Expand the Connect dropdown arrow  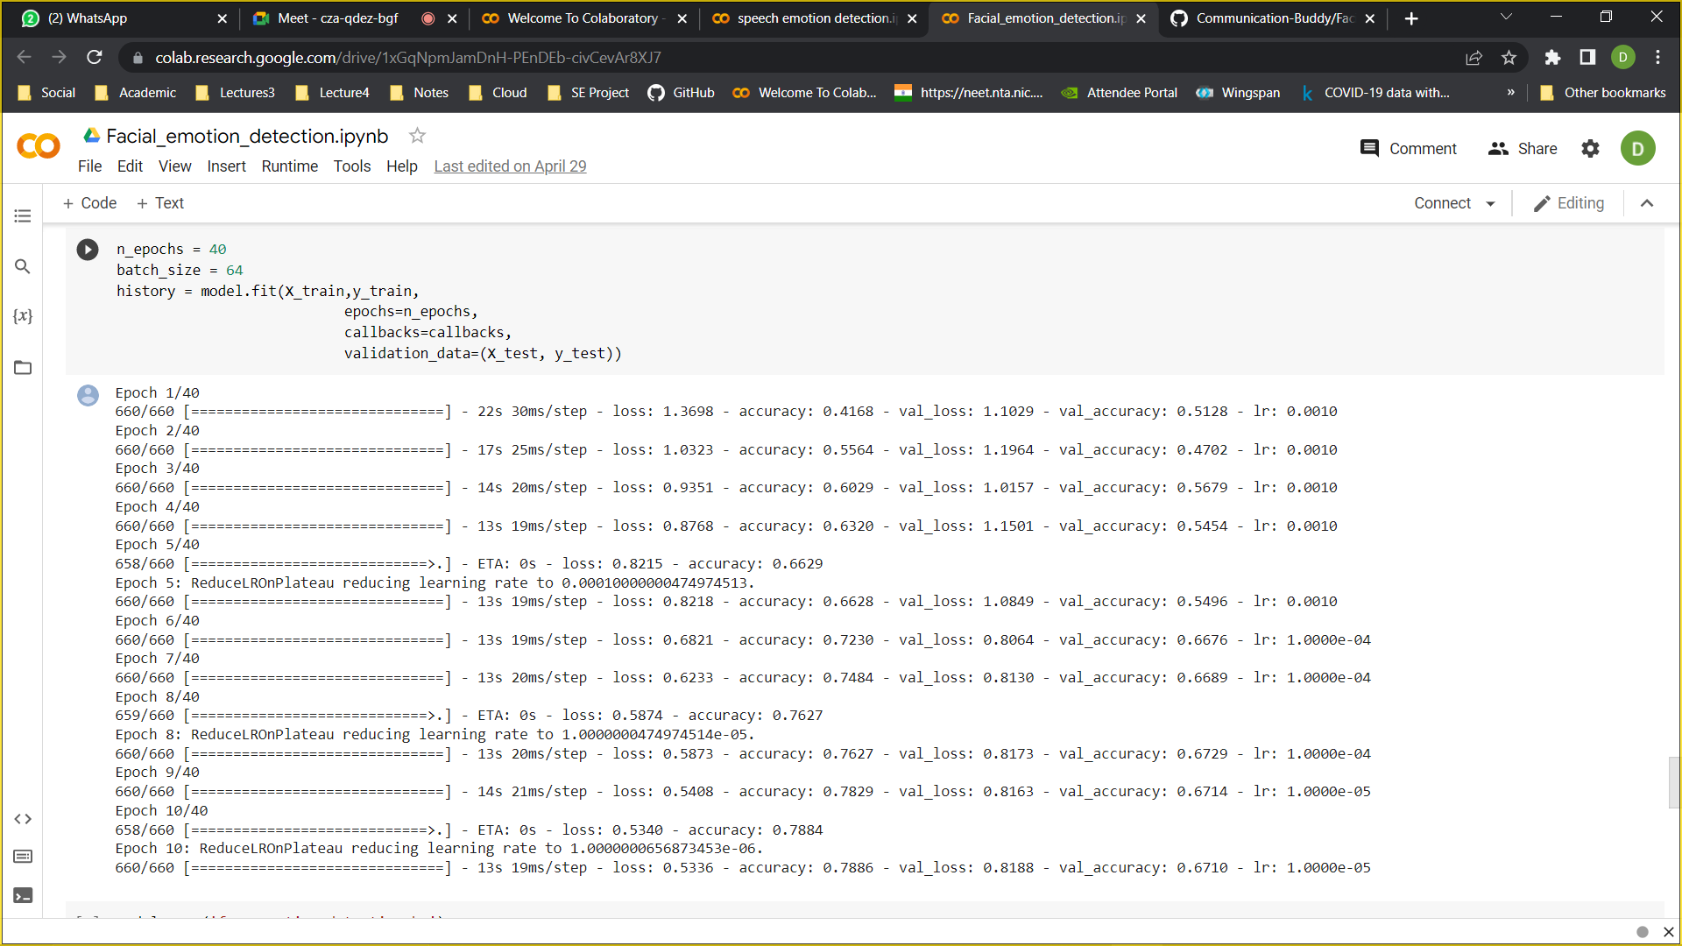[x=1490, y=203]
